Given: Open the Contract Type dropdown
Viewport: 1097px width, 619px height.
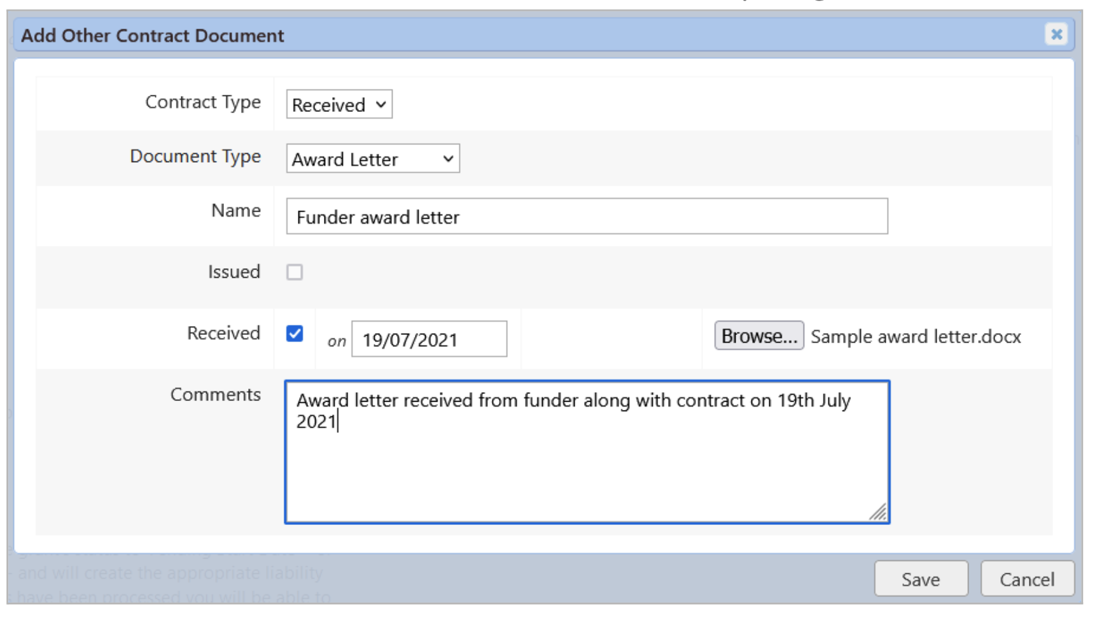Looking at the screenshot, I should coord(339,105).
